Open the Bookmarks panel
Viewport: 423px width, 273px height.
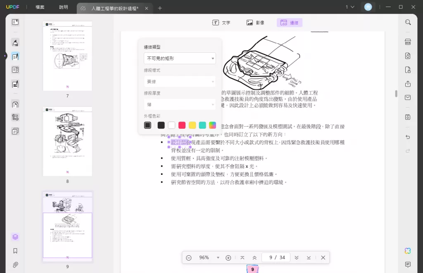click(x=15, y=251)
